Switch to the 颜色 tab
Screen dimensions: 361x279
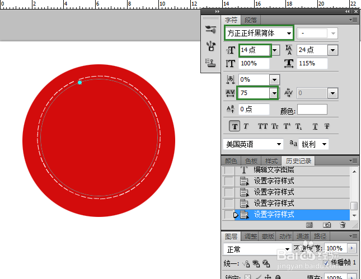pos(231,161)
